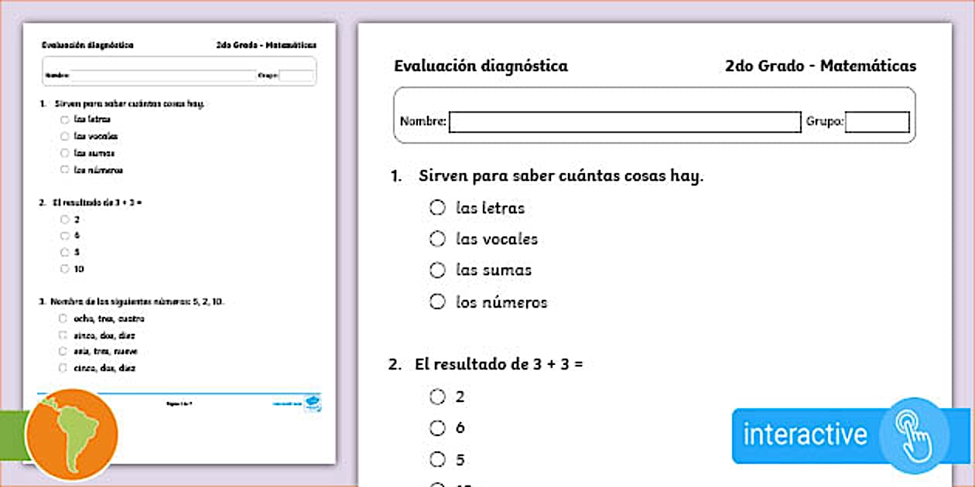Select the "las vocales" answer option

(437, 239)
